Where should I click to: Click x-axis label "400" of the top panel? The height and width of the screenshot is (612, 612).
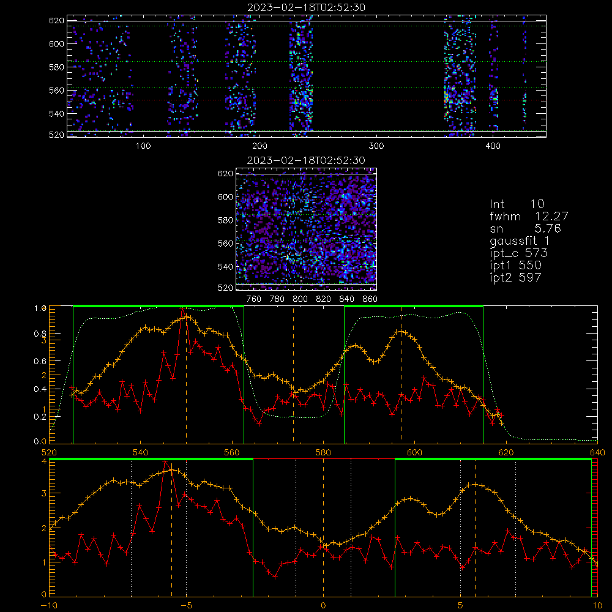point(493,146)
